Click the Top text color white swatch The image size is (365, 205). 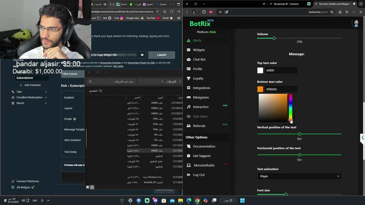pyautogui.click(x=260, y=70)
